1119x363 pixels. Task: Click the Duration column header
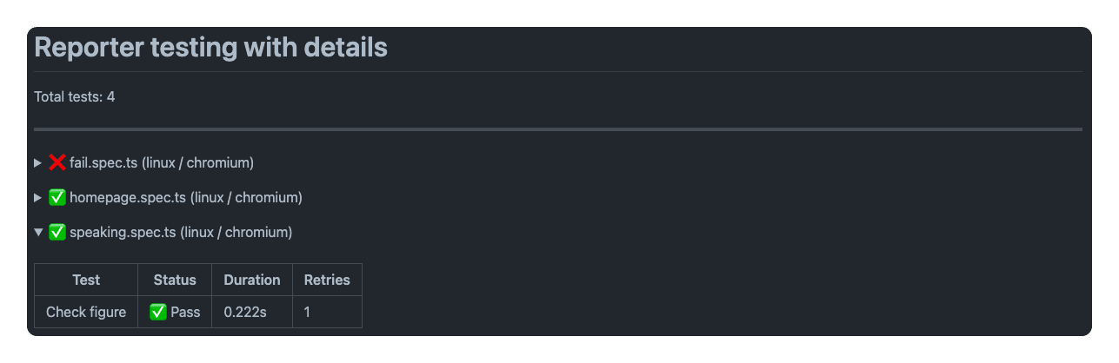coord(252,280)
